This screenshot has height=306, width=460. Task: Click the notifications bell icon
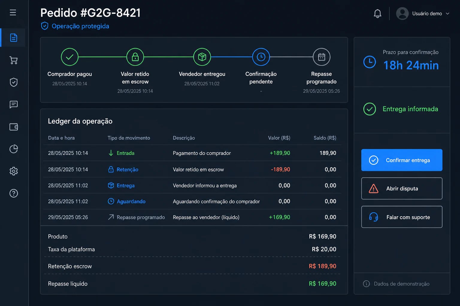click(x=377, y=13)
